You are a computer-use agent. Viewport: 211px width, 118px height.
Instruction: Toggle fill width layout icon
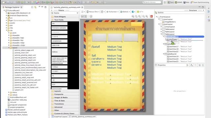point(82,16)
